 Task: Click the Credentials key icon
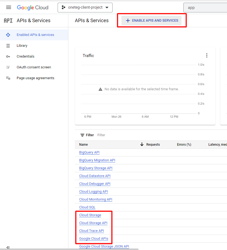coord(8,56)
